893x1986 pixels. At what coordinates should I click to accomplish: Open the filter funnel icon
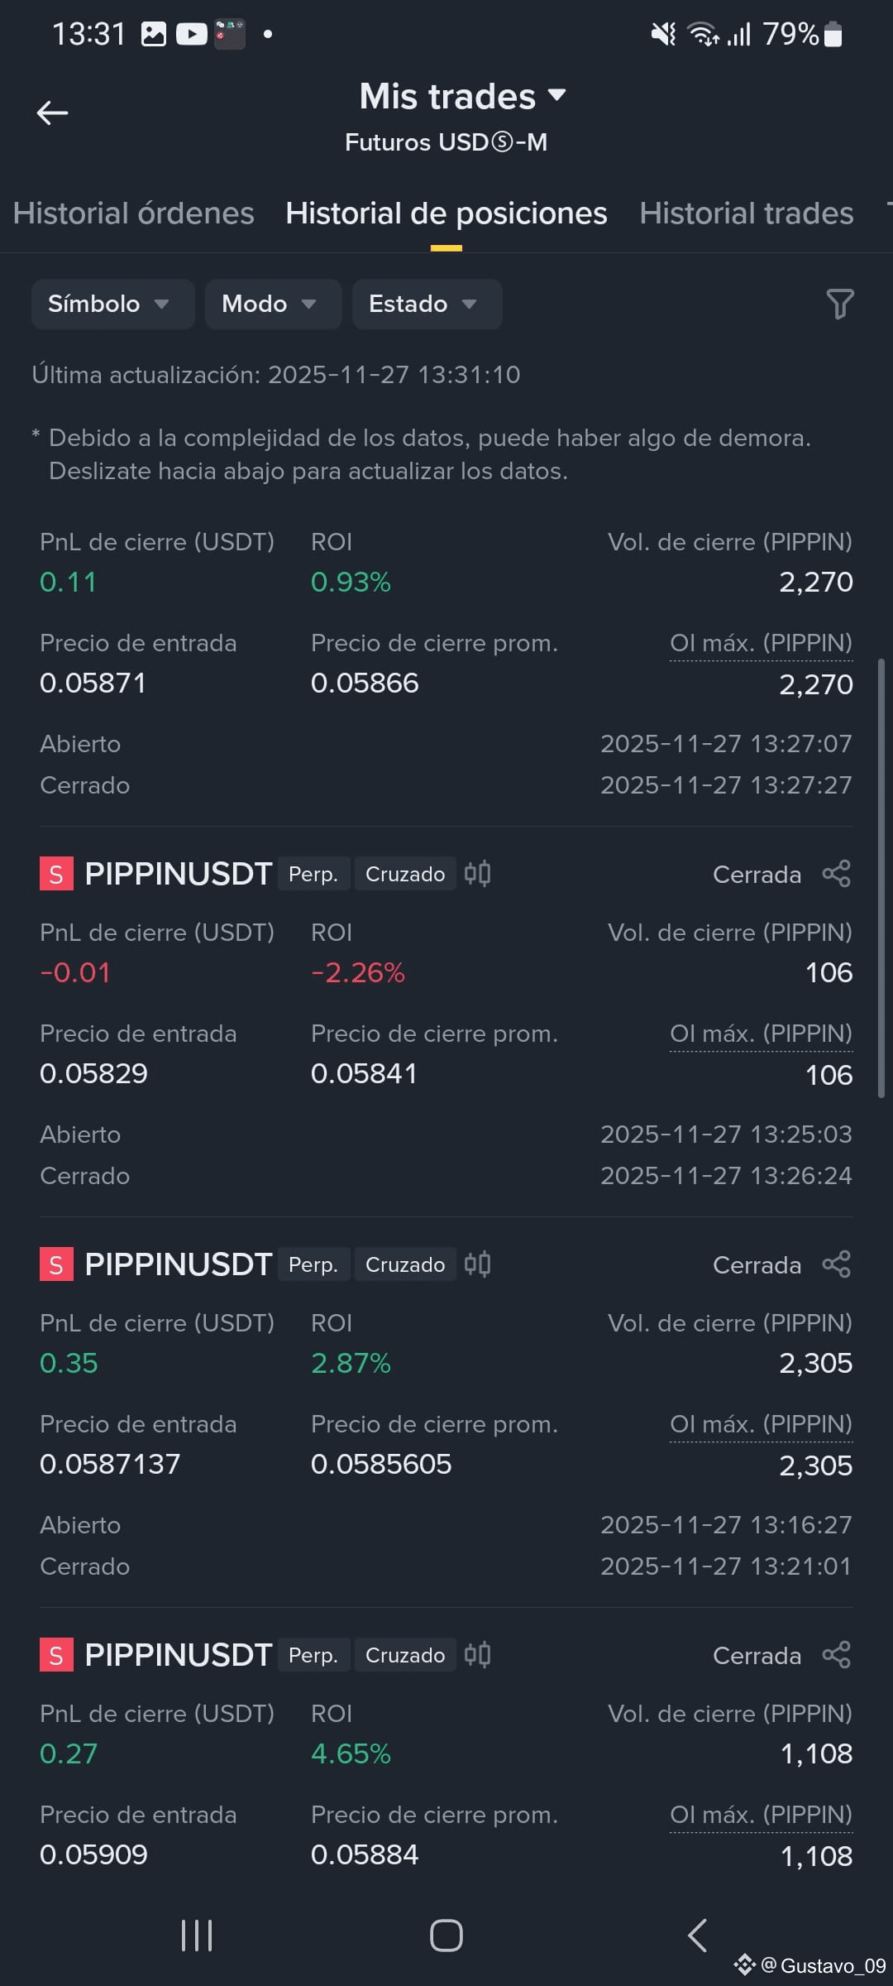point(839,304)
